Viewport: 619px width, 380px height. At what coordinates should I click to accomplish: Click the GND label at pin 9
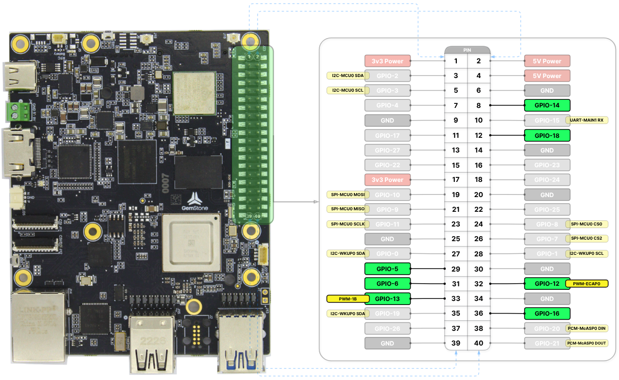(x=387, y=120)
